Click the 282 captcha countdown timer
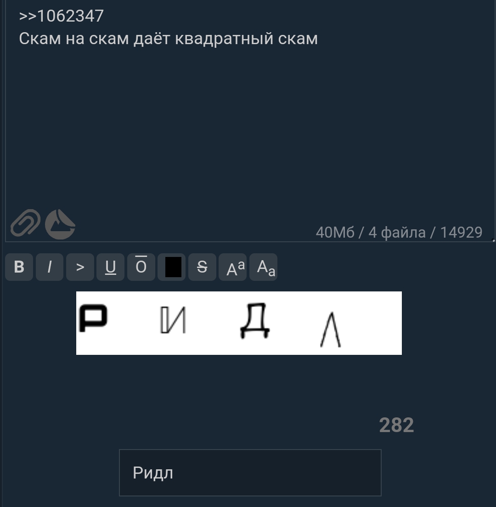 pyautogui.click(x=396, y=425)
